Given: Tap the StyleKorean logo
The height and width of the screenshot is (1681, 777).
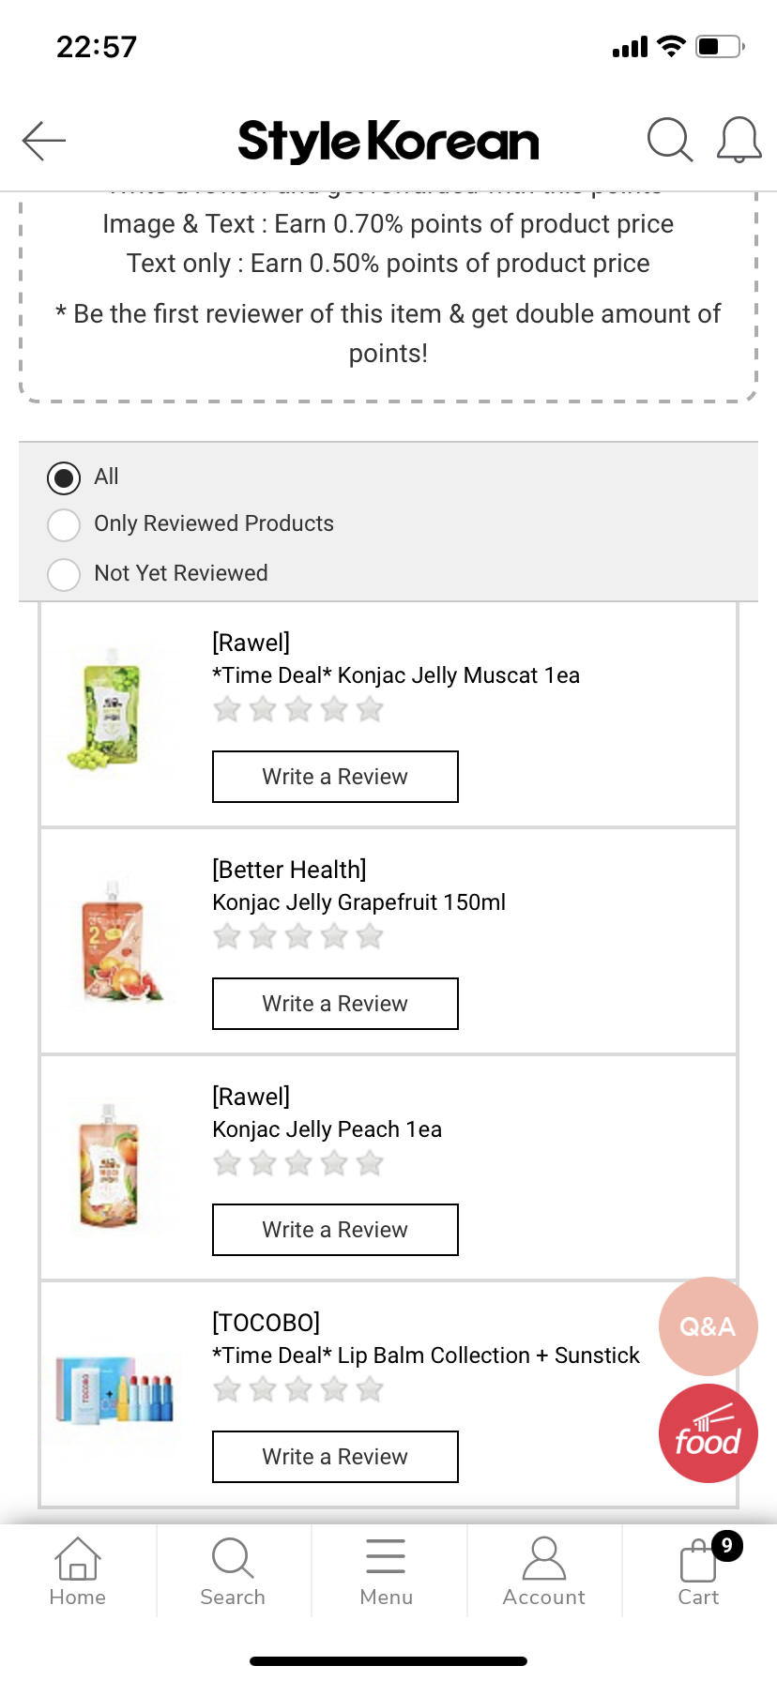Looking at the screenshot, I should [x=388, y=141].
